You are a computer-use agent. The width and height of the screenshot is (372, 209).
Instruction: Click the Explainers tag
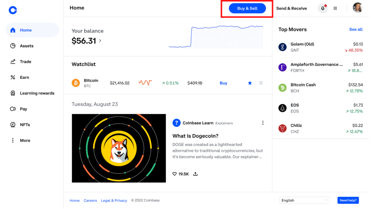(224, 123)
